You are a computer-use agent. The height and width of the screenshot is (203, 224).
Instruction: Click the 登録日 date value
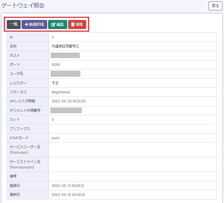tap(68, 186)
